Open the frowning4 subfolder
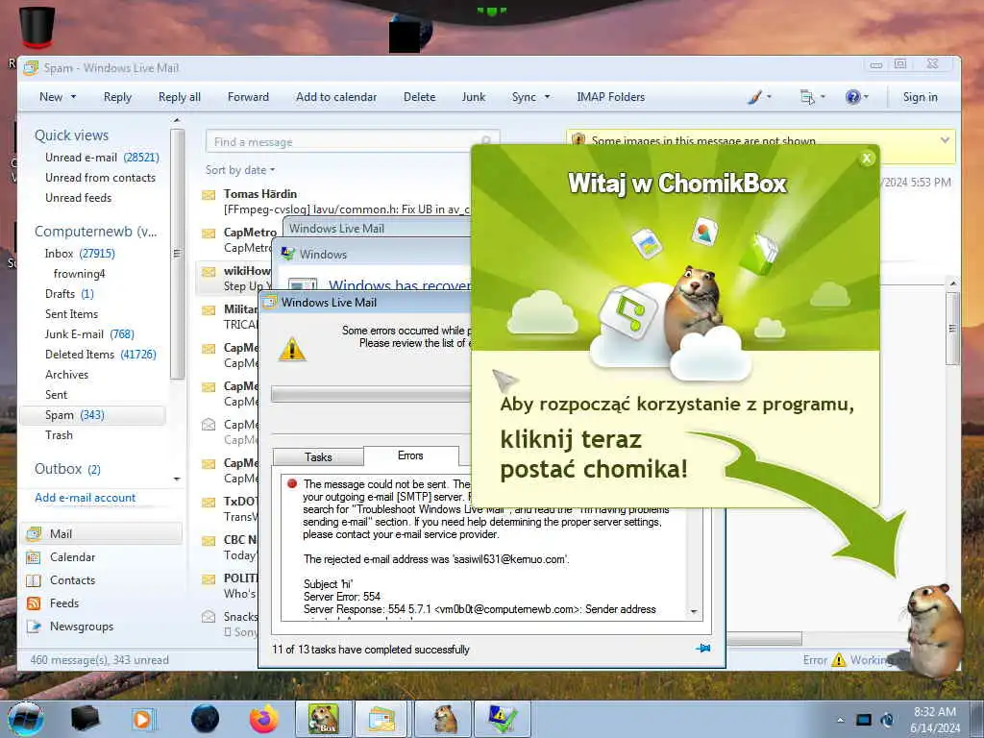Viewport: 984px width, 738px height. click(x=79, y=274)
